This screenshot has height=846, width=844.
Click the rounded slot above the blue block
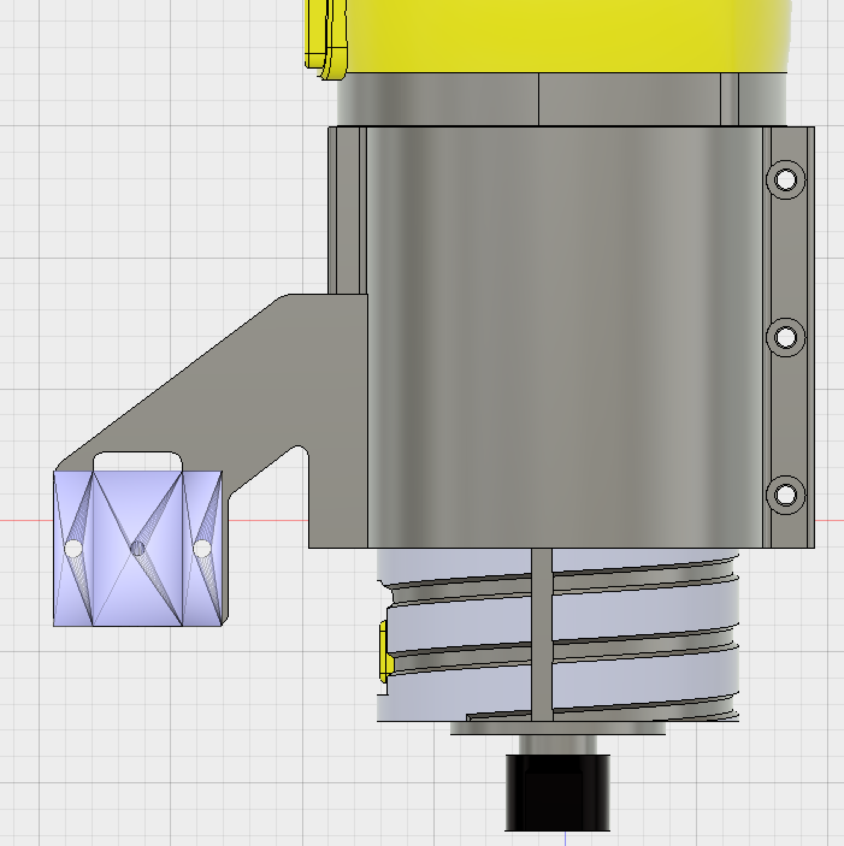138,462
